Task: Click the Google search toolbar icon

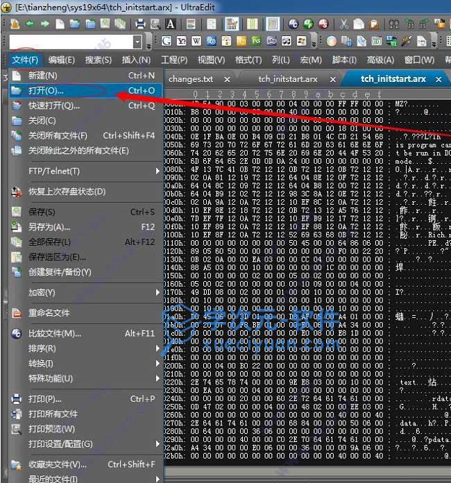Action: coord(167,41)
